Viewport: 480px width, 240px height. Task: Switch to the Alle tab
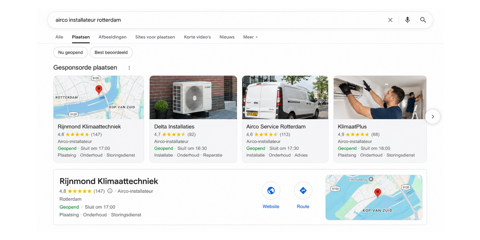[x=59, y=37]
